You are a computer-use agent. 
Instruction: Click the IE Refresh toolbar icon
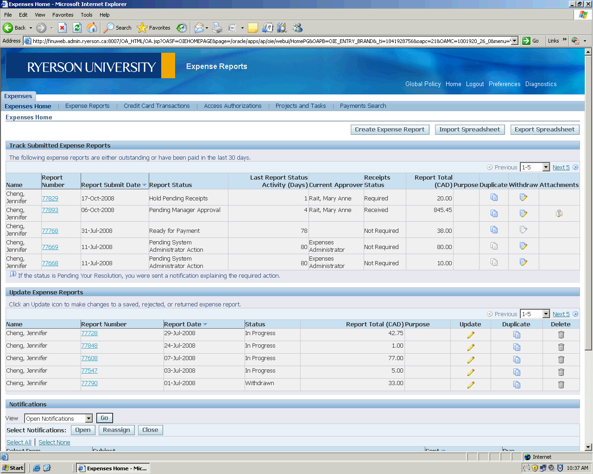[x=77, y=28]
